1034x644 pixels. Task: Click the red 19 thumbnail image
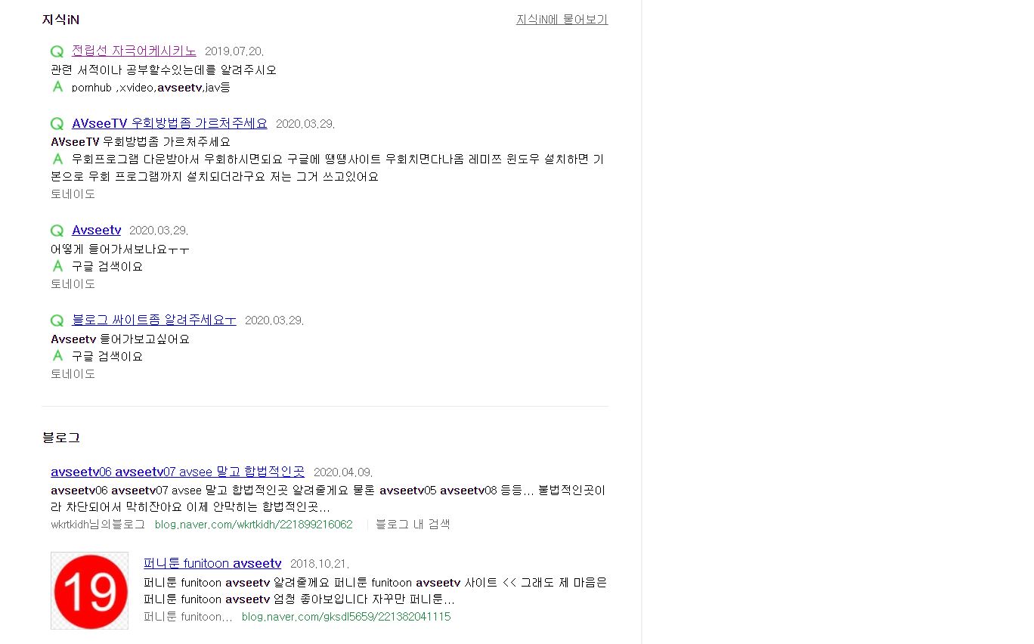coord(89,590)
